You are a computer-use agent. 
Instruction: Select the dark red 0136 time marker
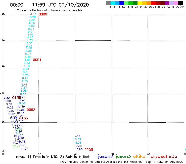(x=16, y=98)
